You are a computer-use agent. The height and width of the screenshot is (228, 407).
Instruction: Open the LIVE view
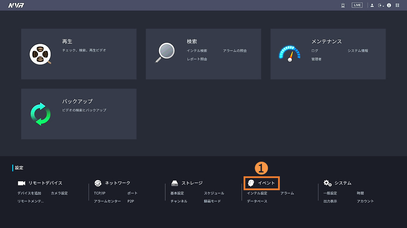[357, 5]
